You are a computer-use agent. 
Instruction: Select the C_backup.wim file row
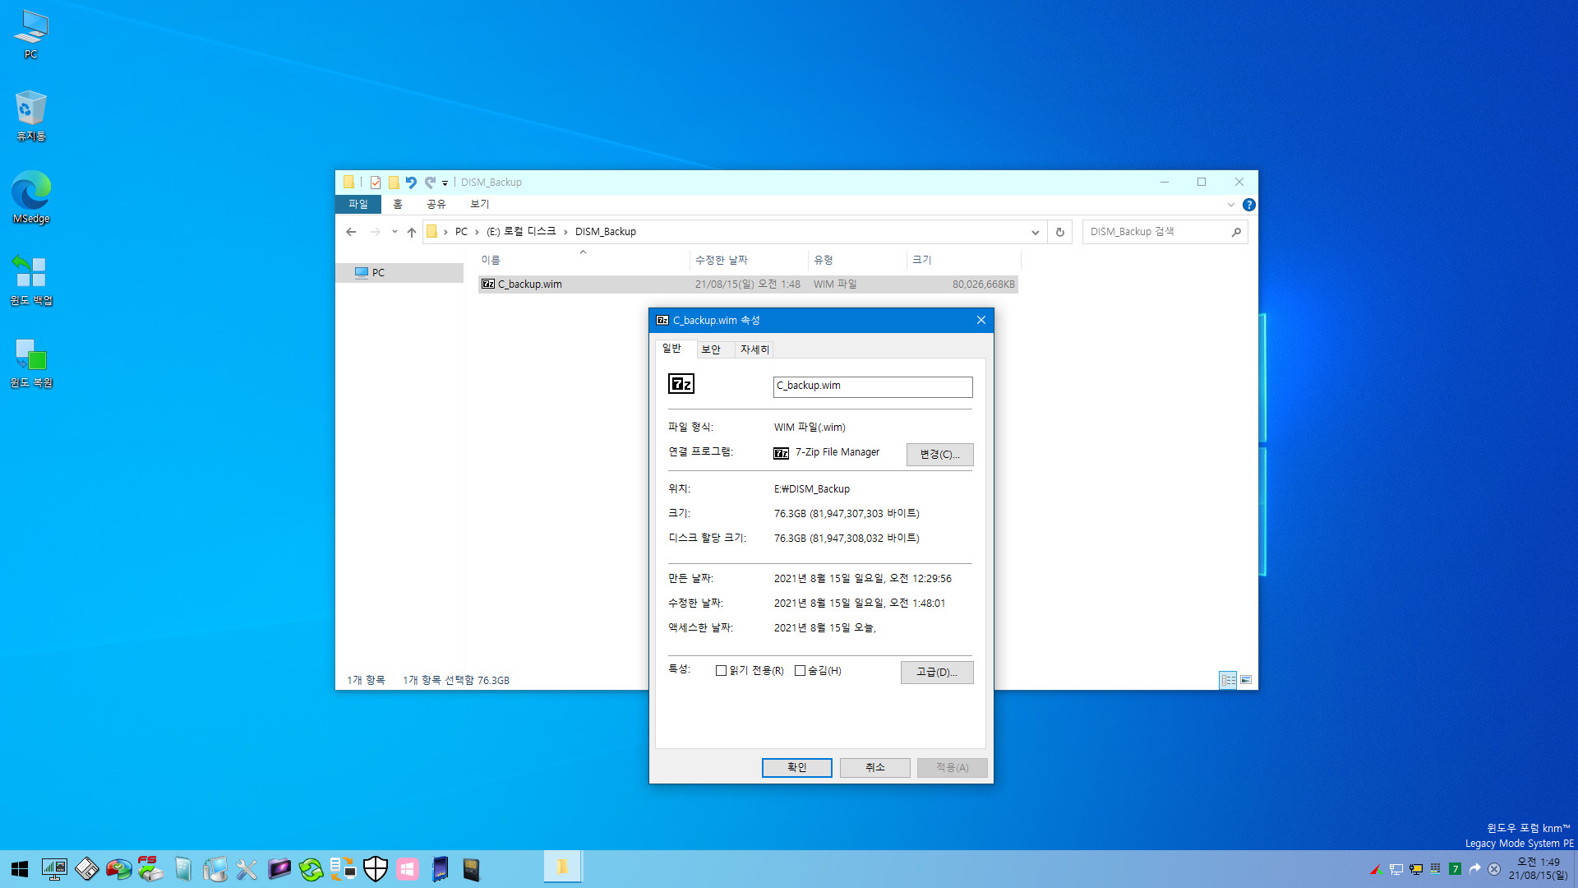pos(748,284)
